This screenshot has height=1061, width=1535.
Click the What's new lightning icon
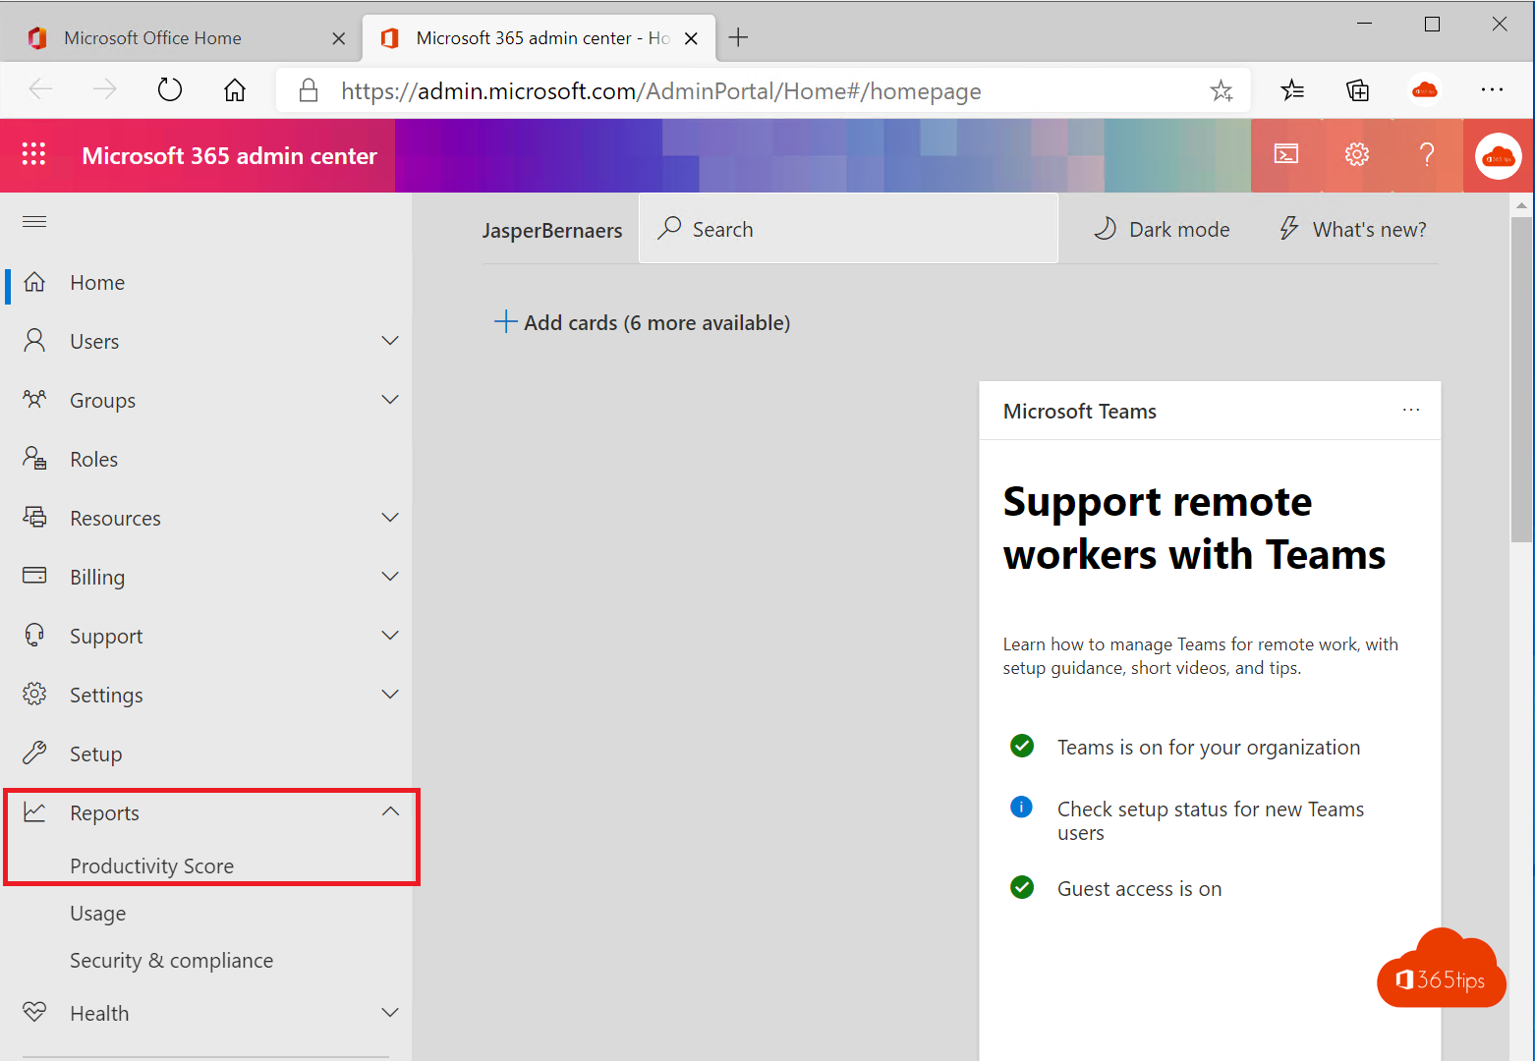(1289, 228)
